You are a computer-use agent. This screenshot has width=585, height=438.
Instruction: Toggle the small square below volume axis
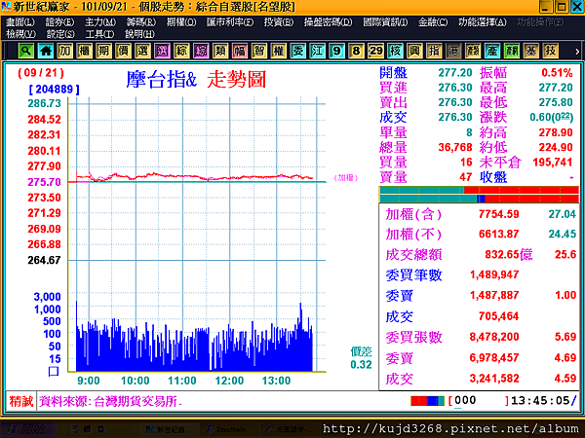tap(54, 372)
